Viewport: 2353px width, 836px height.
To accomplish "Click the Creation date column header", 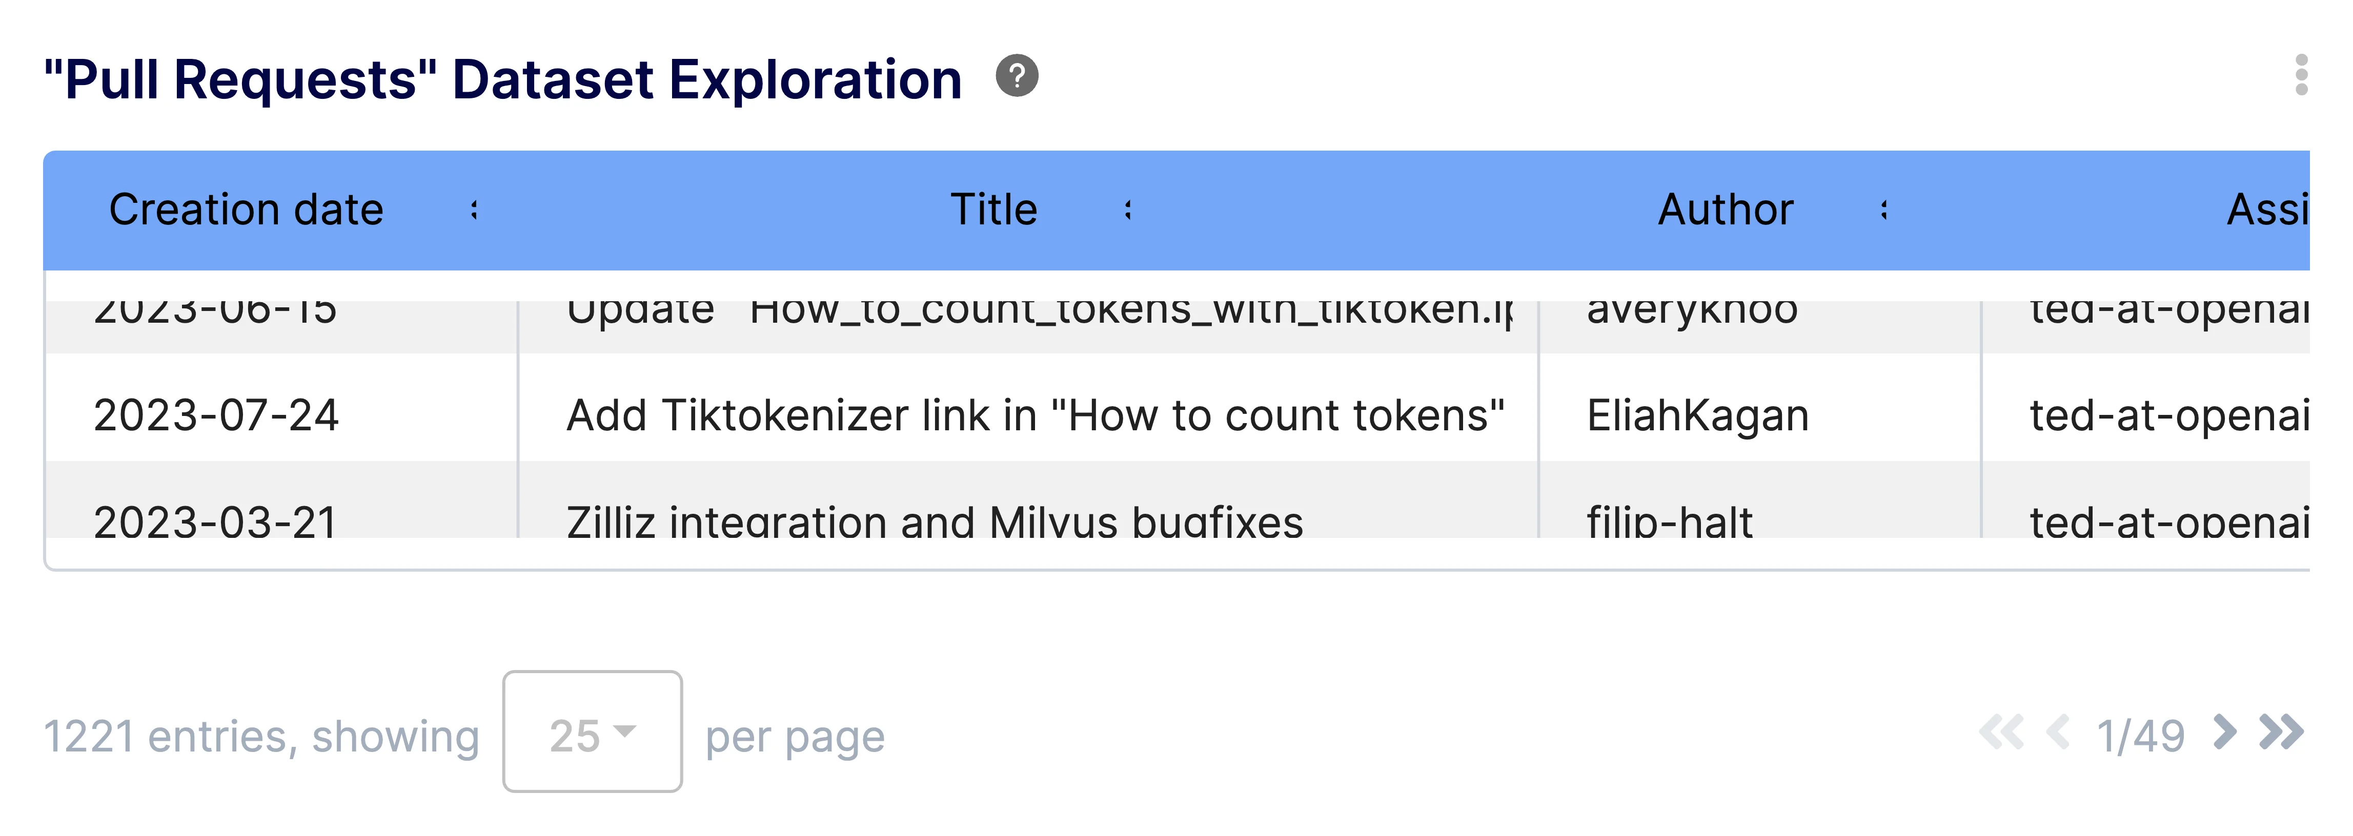I will tap(246, 210).
